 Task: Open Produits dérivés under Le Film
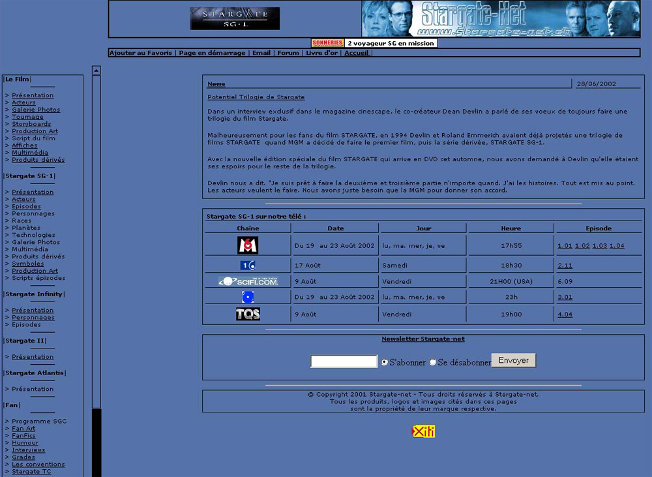(38, 159)
